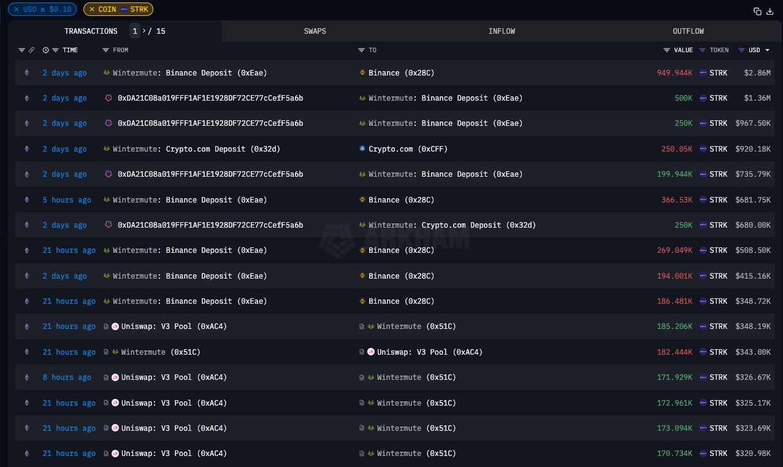Sort by the TIME column header
The width and height of the screenshot is (783, 467).
click(71, 50)
